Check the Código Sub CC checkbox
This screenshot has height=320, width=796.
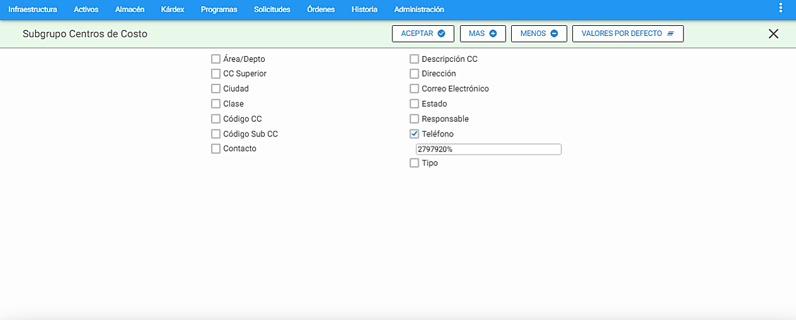pos(216,134)
